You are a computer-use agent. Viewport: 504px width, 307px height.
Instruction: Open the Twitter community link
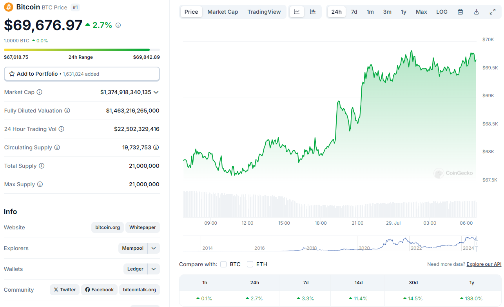pos(65,290)
